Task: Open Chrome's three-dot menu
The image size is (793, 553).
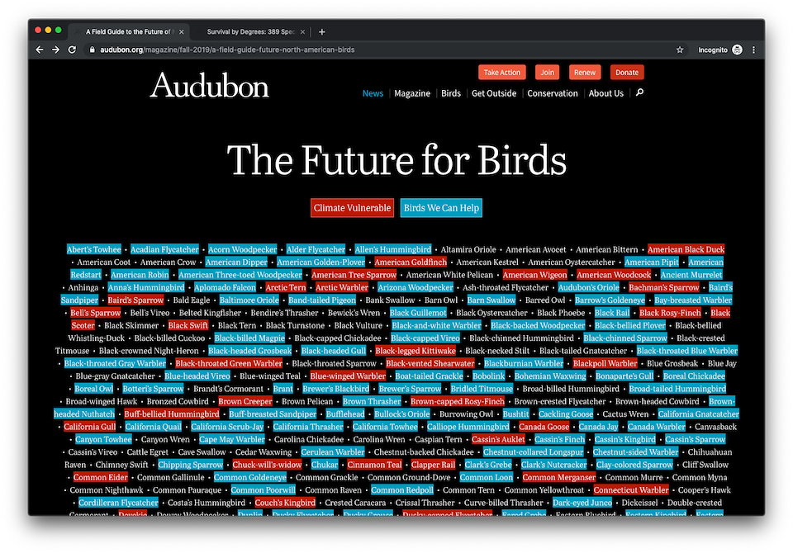Action: 753,50
